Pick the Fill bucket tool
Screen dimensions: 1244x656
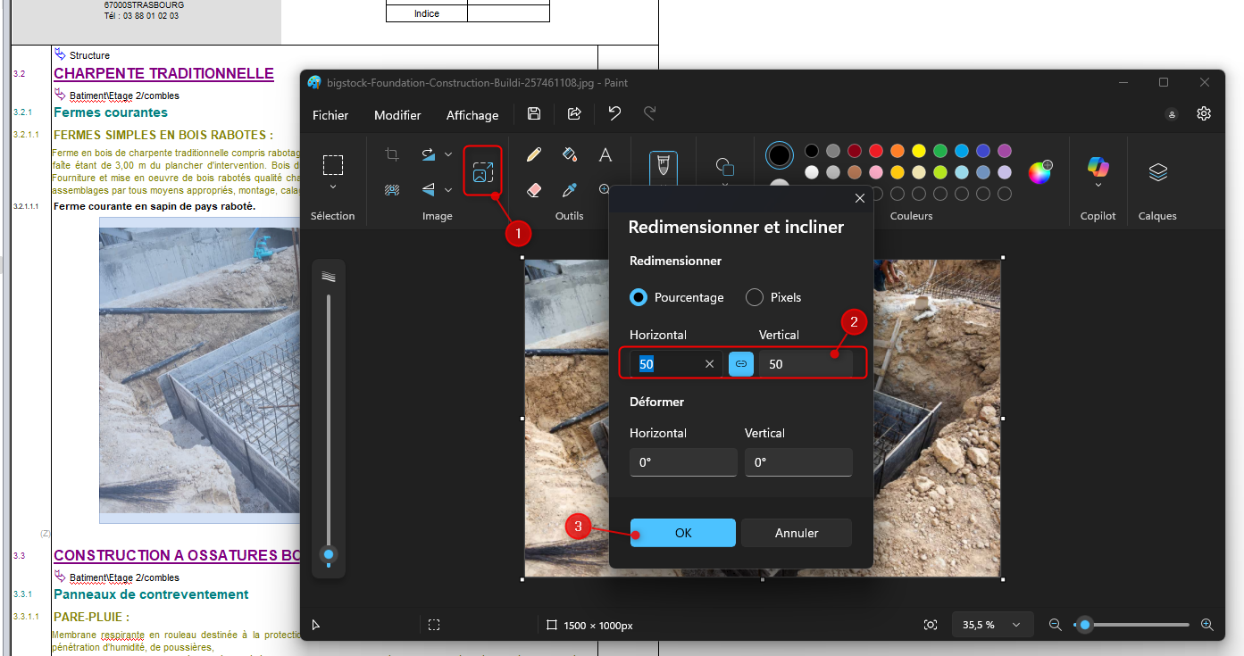tap(569, 154)
